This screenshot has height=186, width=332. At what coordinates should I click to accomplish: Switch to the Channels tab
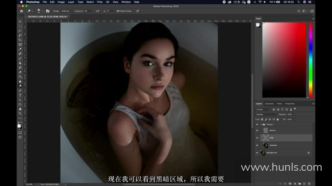coord(269,104)
